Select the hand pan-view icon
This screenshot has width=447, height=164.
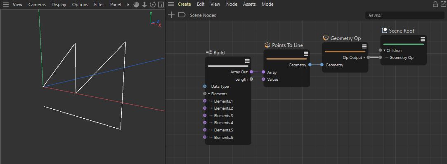click(136, 5)
